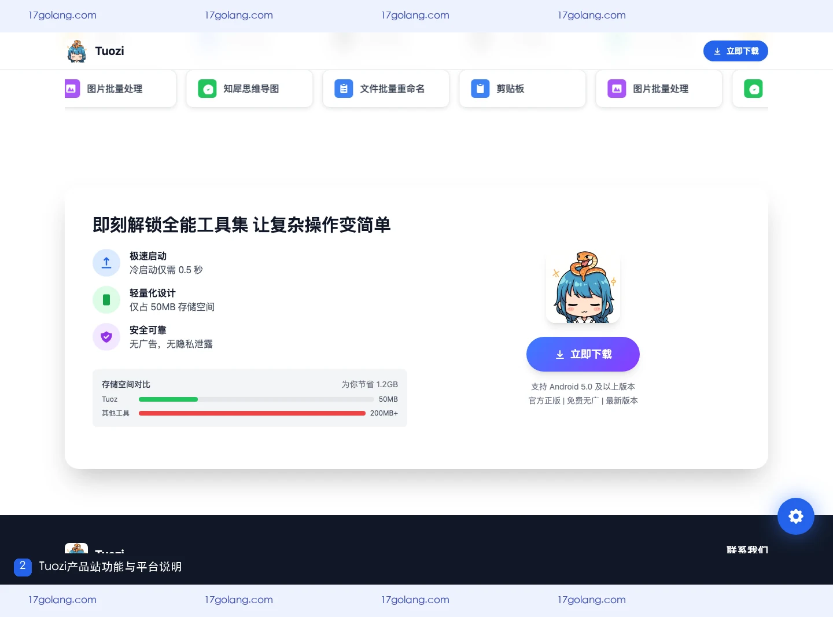Click the 存储空间对比 label

(126, 384)
